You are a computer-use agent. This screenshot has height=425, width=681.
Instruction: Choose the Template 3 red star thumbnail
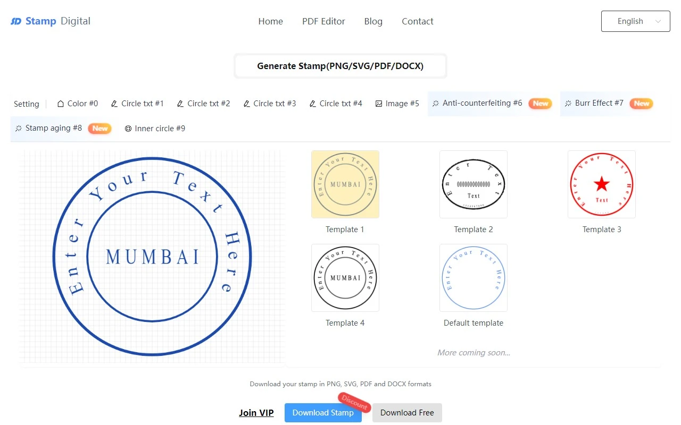tap(602, 184)
